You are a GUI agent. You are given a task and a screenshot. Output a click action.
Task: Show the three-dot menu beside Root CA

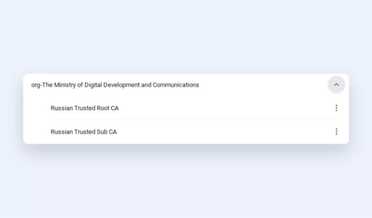336,108
